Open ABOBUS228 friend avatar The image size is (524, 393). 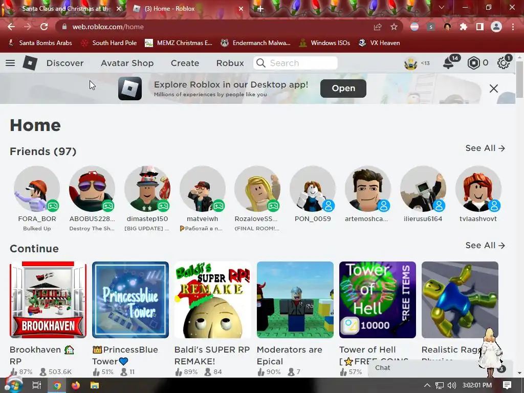point(92,189)
